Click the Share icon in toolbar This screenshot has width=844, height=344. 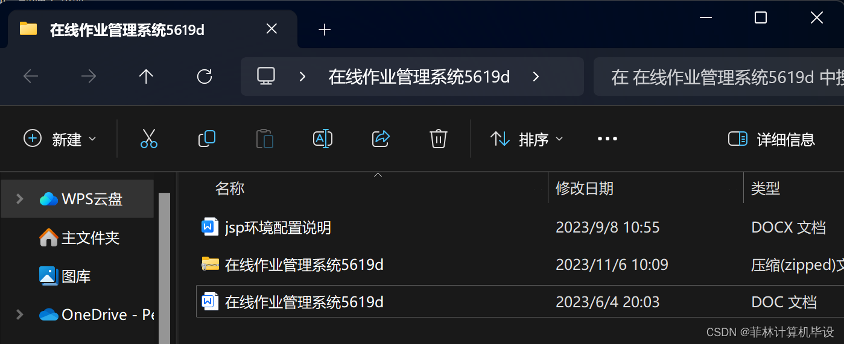381,139
